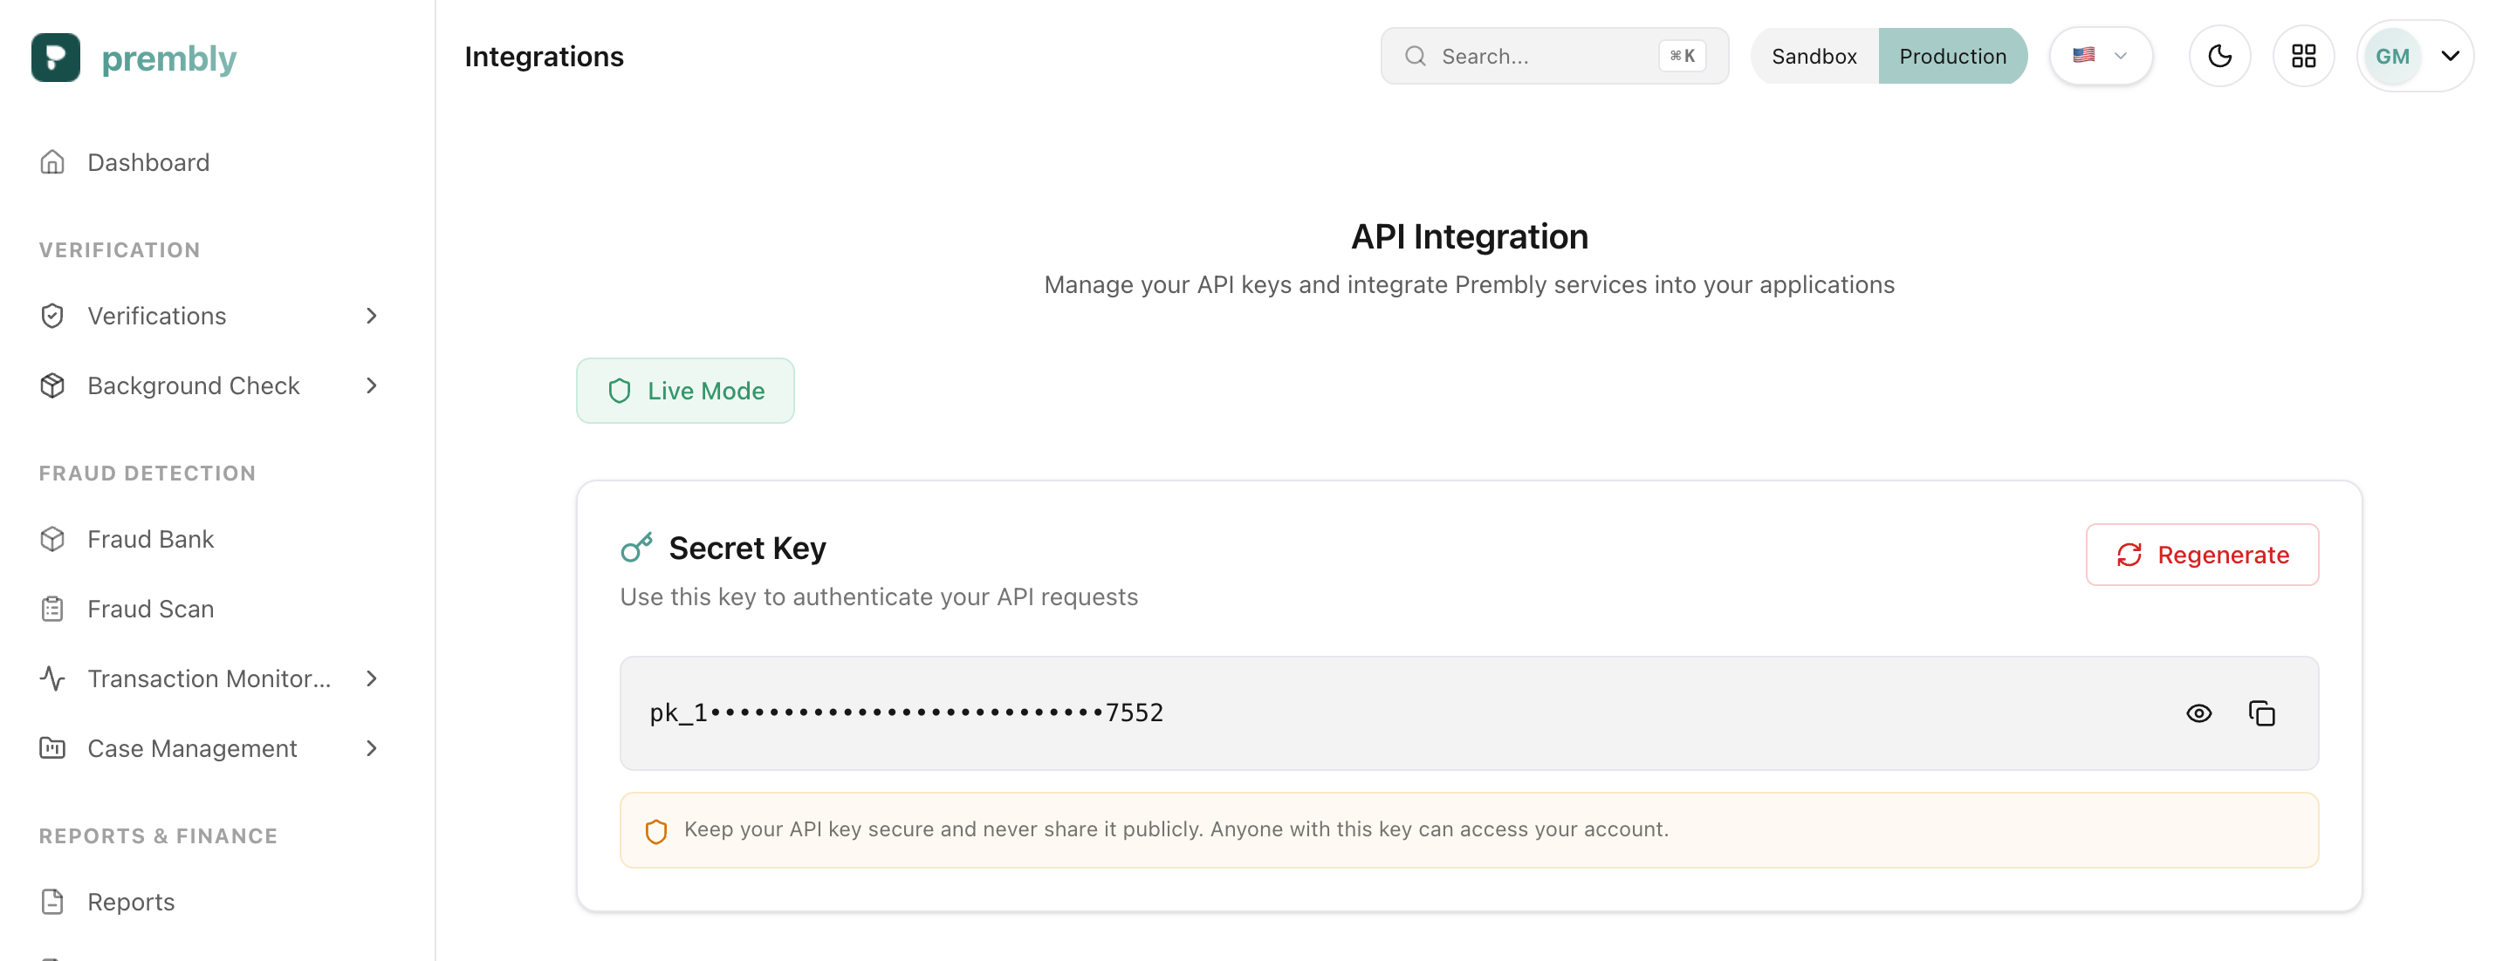2503x961 pixels.
Task: Expand the Verifications submenu chevron
Action: [x=371, y=316]
